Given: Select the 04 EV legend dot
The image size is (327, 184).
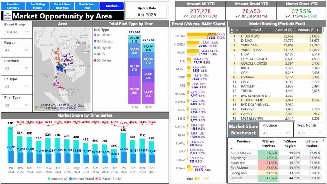Looking at the screenshot, I should [95, 54].
